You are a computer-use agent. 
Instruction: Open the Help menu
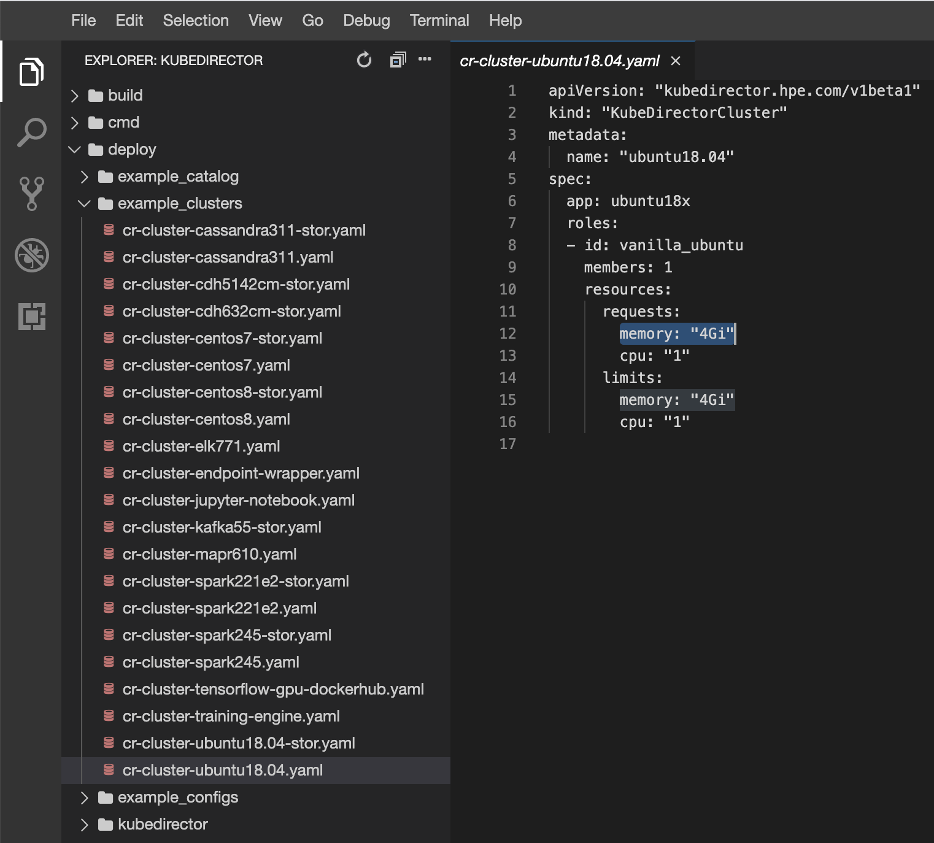pyautogui.click(x=505, y=20)
